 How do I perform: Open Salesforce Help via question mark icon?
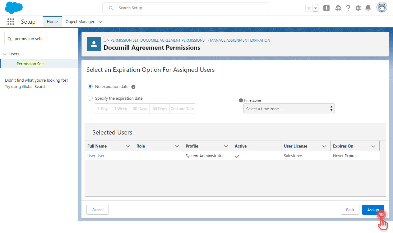(348, 7)
